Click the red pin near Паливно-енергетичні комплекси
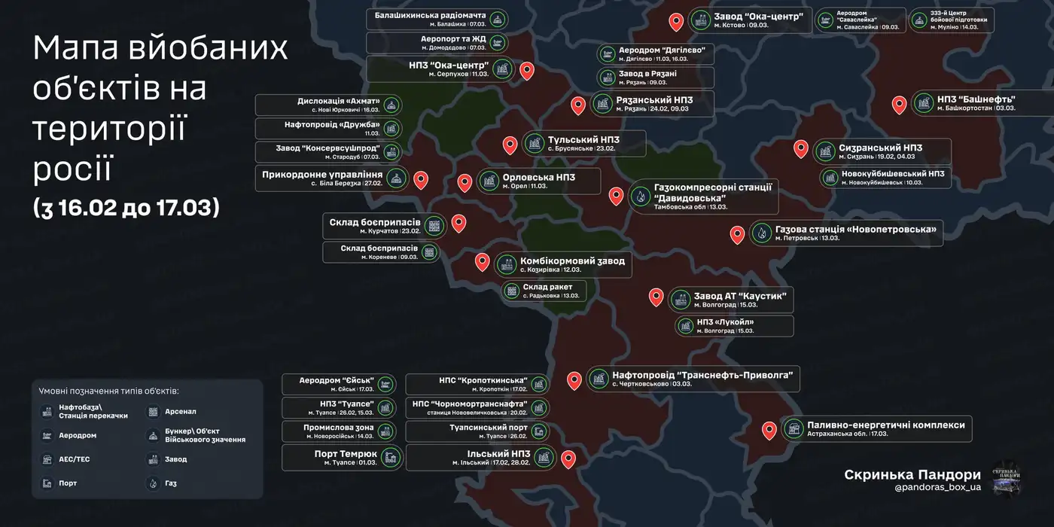Image resolution: width=1054 pixels, height=527 pixels. point(769,430)
